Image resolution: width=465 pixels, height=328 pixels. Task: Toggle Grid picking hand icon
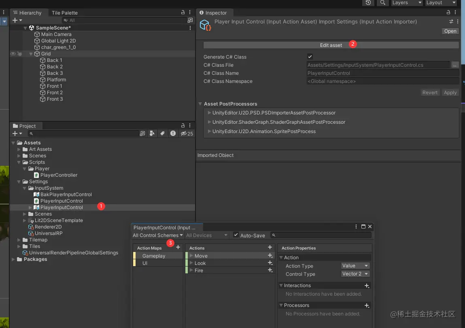coord(19,54)
